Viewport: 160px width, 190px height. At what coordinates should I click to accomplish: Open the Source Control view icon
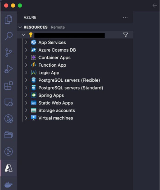pyautogui.click(x=9, y=52)
